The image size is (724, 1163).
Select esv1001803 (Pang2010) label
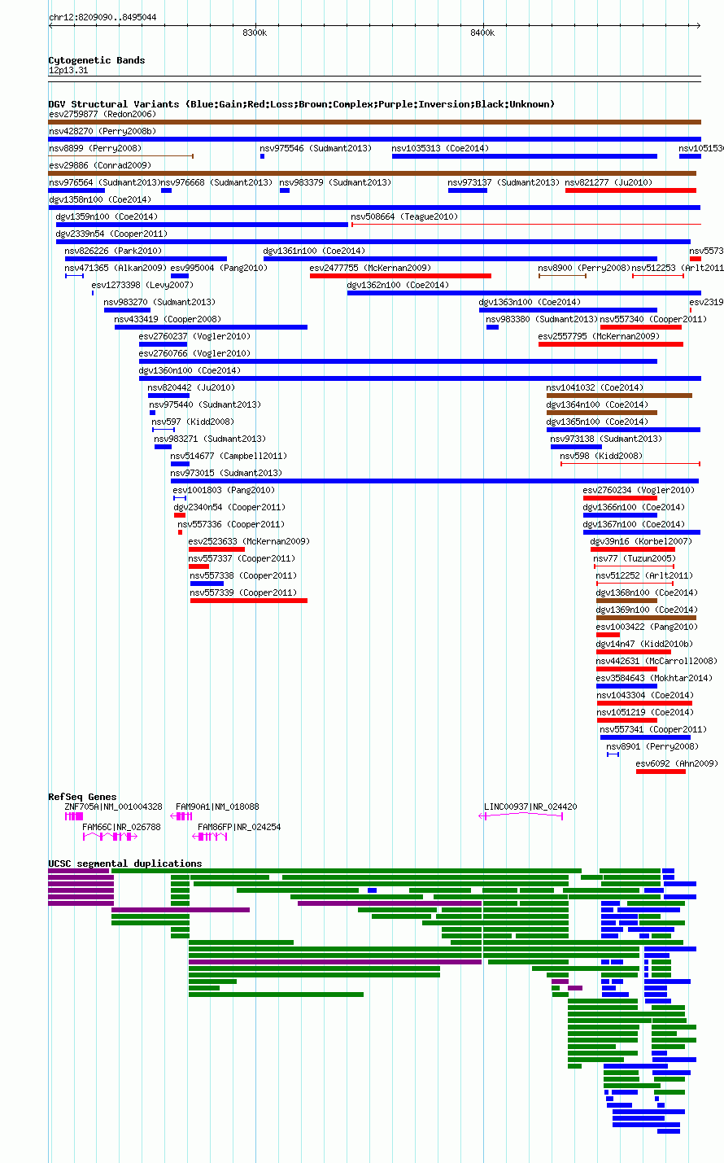(224, 490)
